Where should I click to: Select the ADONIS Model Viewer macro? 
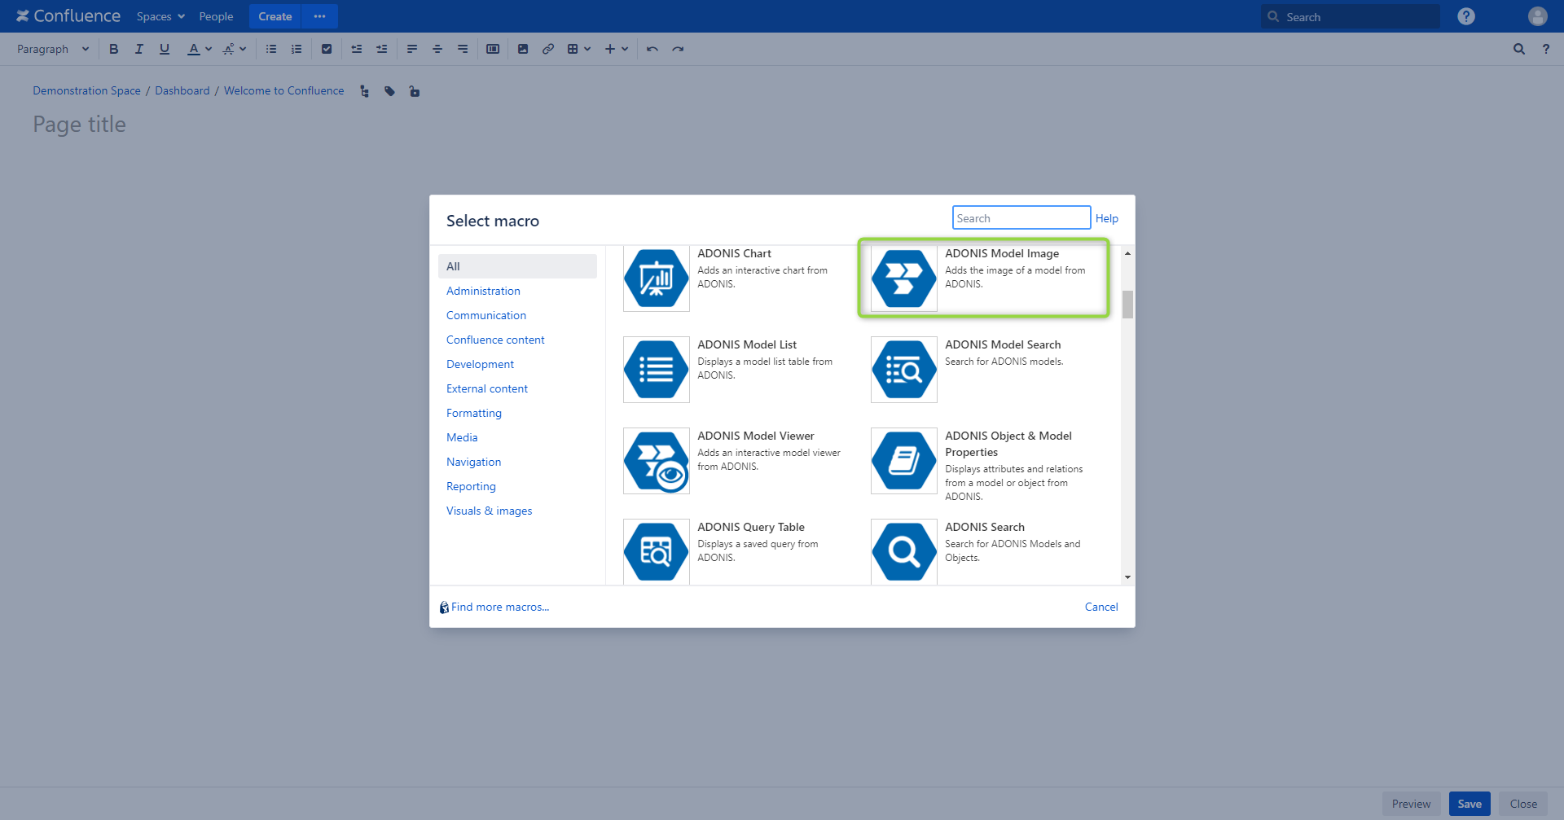[733, 461]
